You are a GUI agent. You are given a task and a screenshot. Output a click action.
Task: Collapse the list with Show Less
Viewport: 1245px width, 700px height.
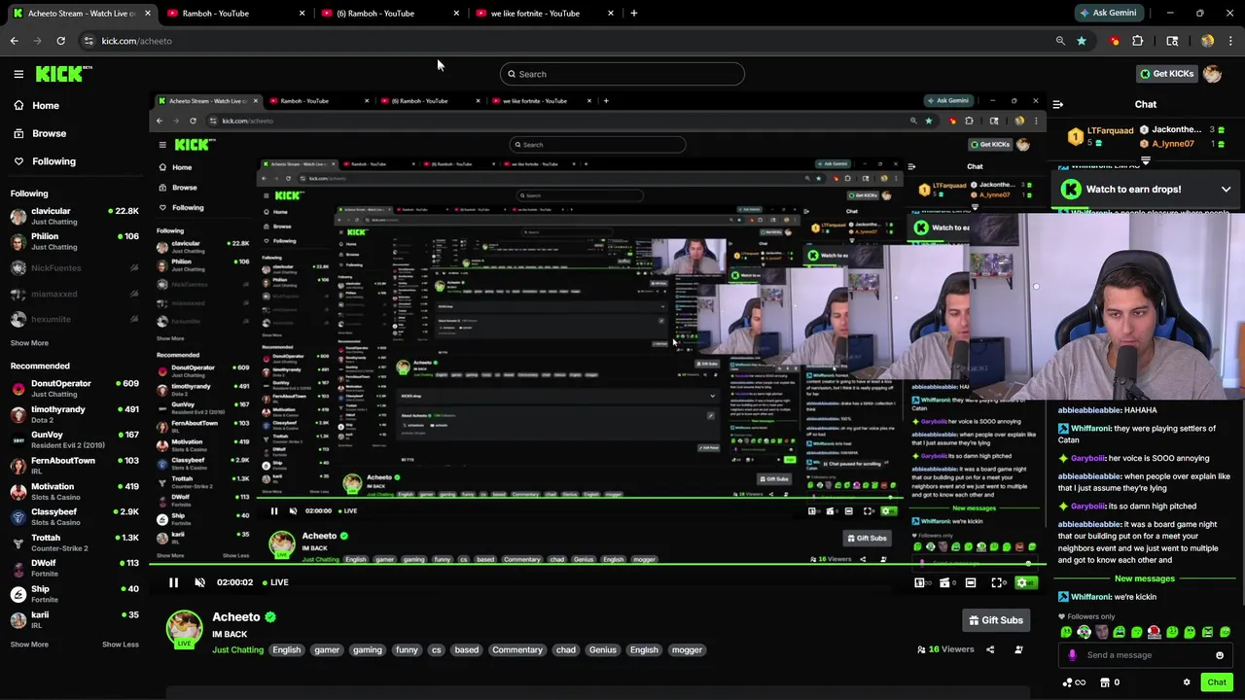point(121,645)
